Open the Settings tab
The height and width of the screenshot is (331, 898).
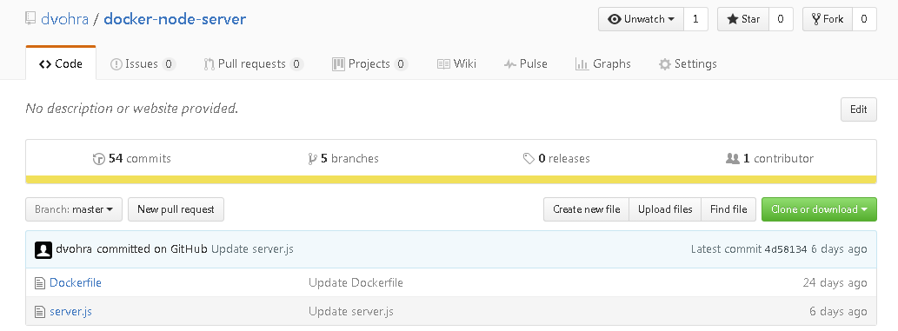pos(688,63)
